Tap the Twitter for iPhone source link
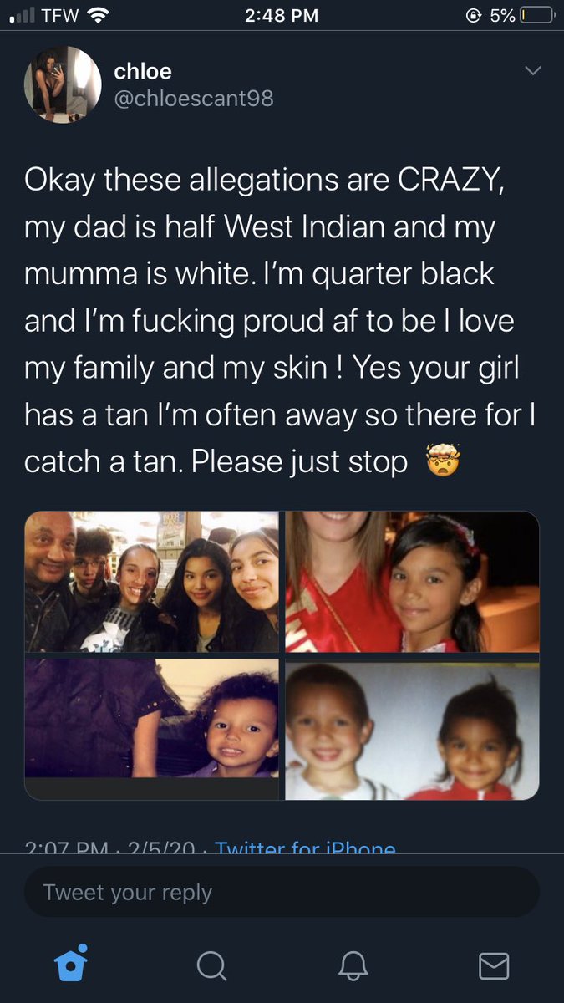Screen dimensions: 564x1003 (x=305, y=847)
